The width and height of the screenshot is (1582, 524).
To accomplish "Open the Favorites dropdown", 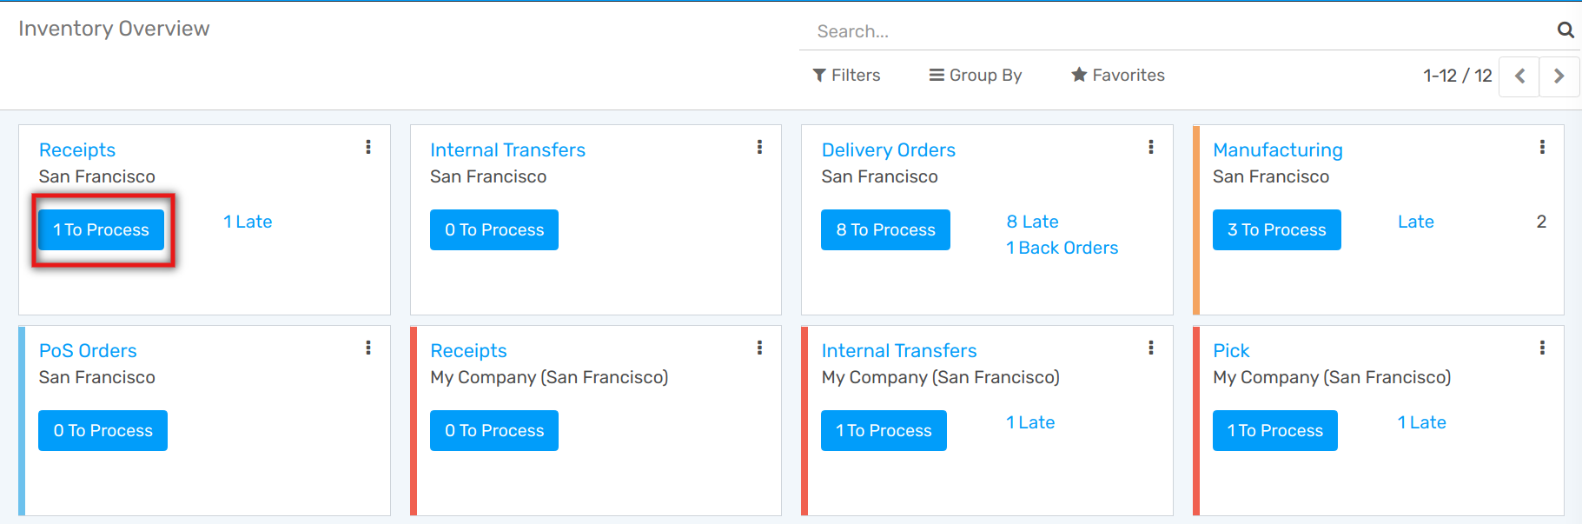I will click(1118, 76).
